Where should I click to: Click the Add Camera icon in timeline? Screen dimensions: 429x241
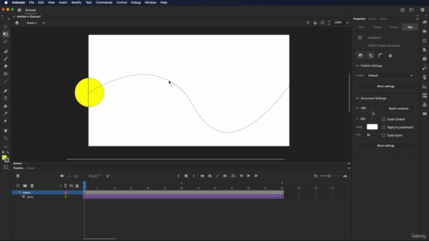[x=62, y=176]
